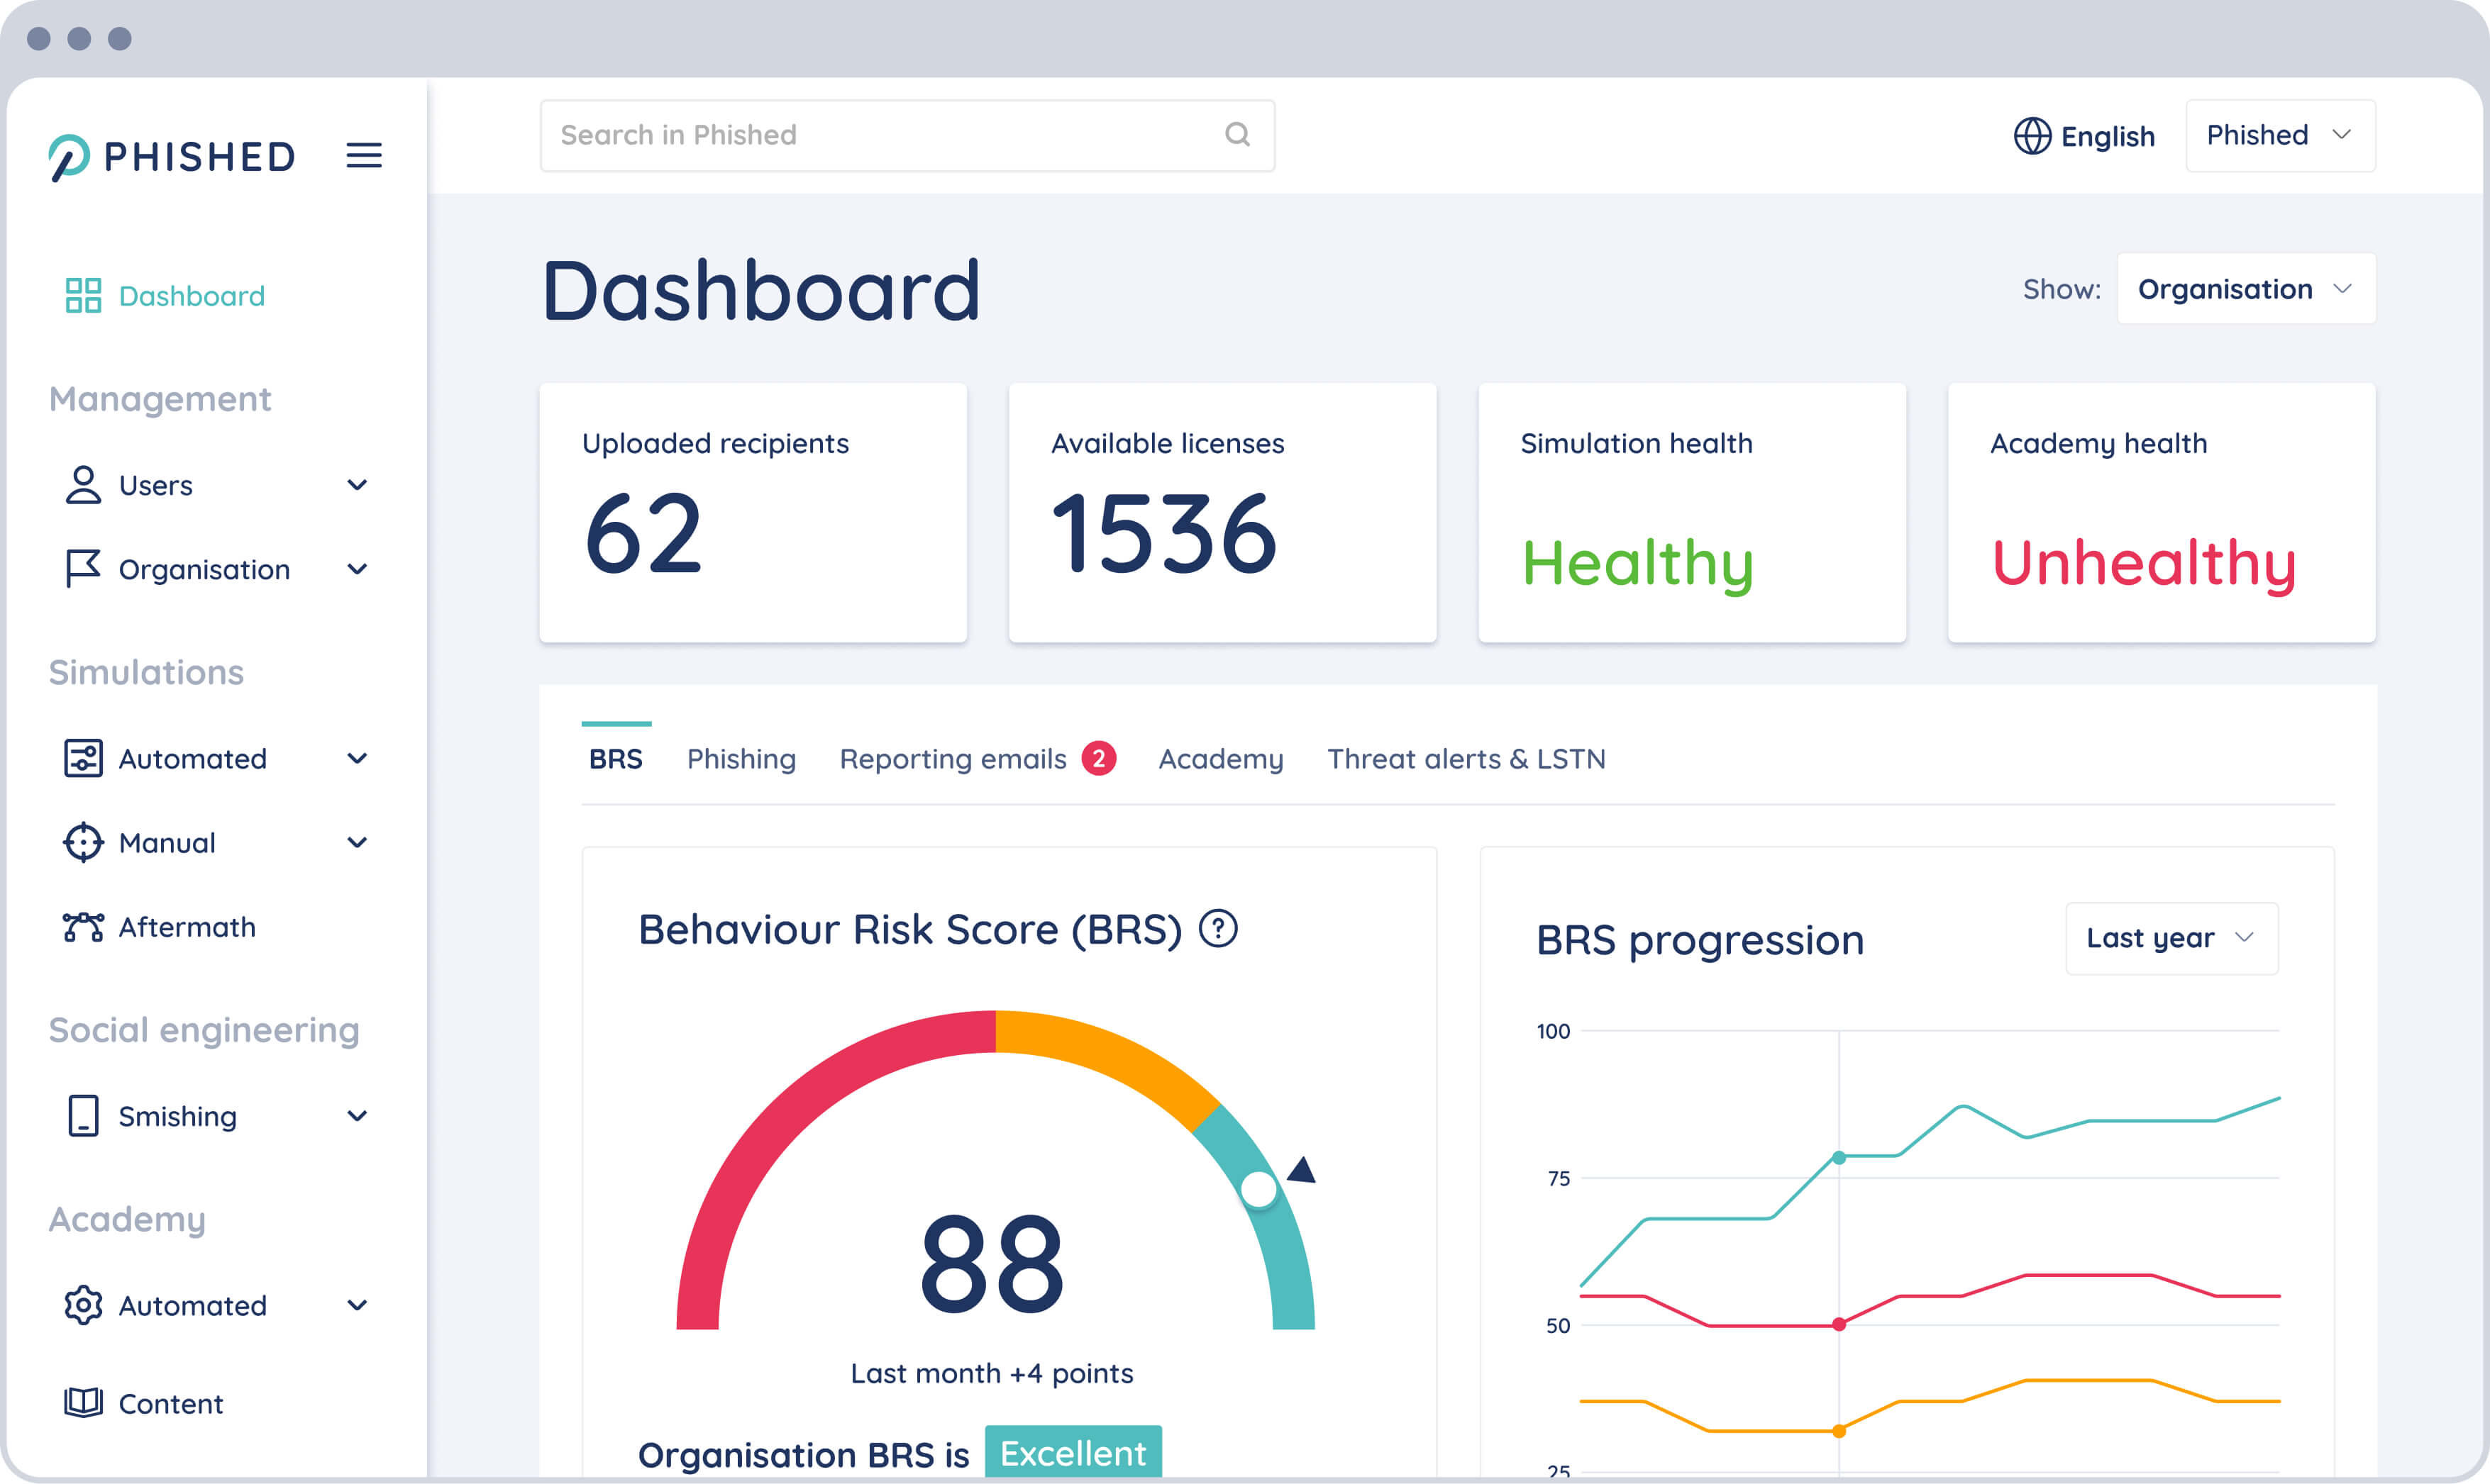
Task: Expand the Smishing menu
Action: [x=358, y=1116]
